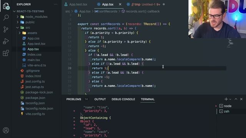Switch to the App.test.tsx editor tab

(76, 4)
